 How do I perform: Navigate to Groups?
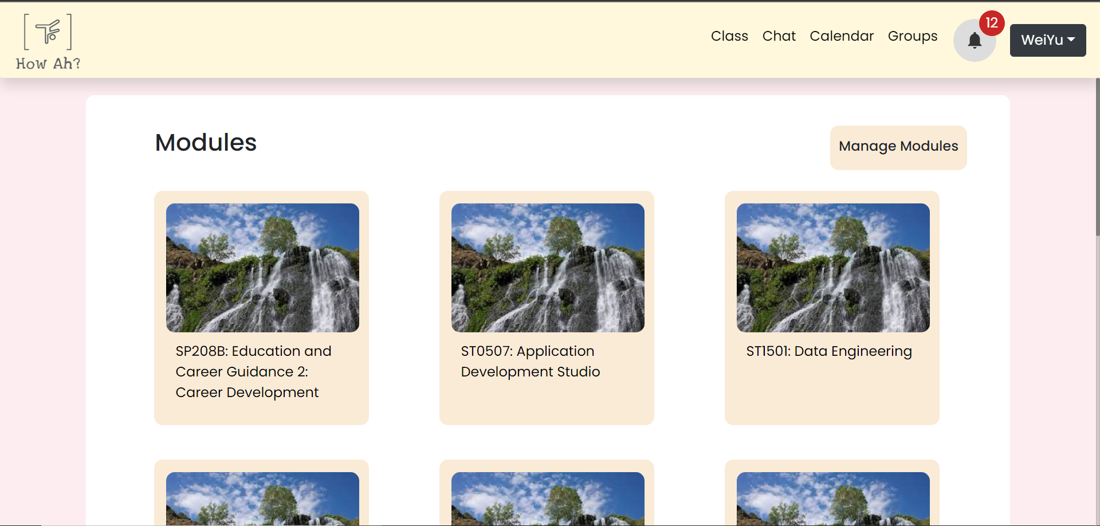tap(913, 36)
